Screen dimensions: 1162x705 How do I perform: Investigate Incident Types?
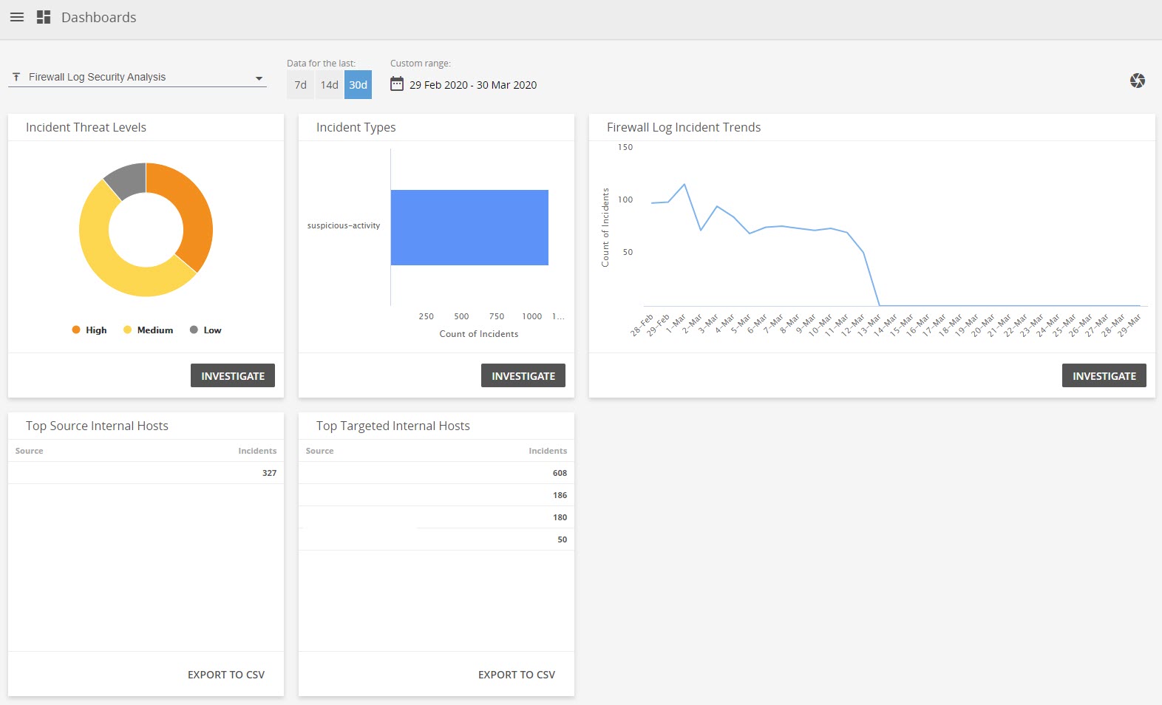tap(523, 375)
